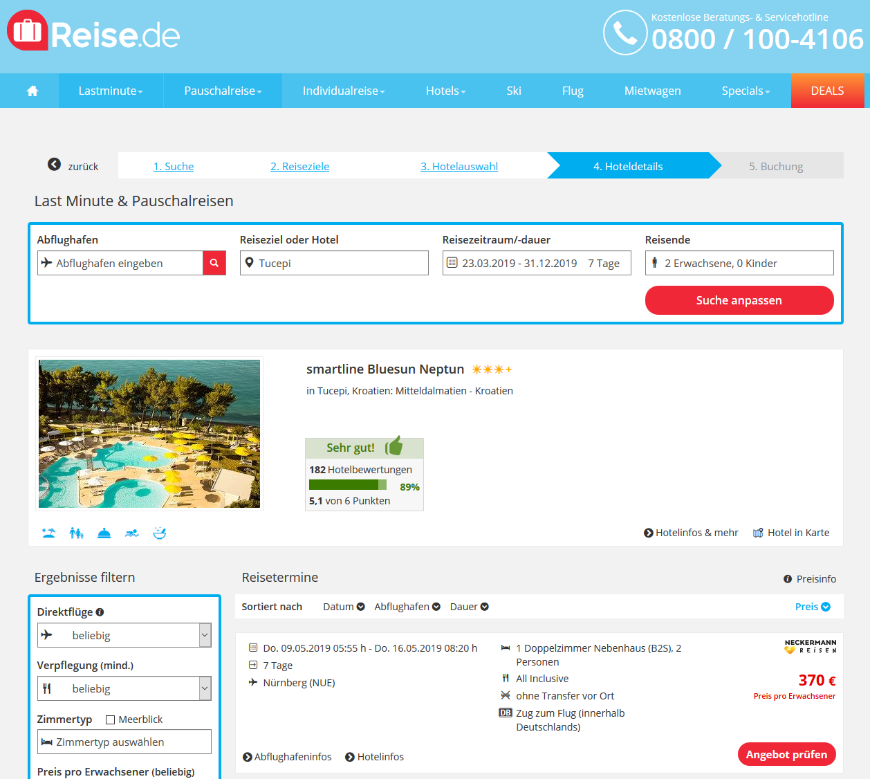The image size is (870, 779).
Task: Click the DB train icon in offer
Action: (x=506, y=713)
